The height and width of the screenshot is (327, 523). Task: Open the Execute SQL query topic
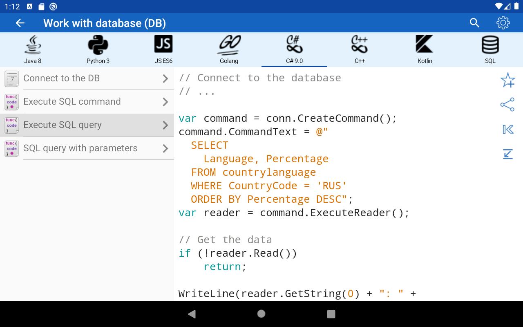click(x=87, y=125)
